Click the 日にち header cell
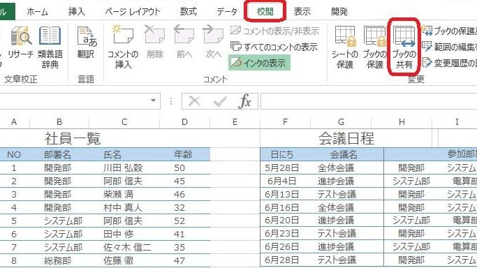The image size is (477, 268). (282, 155)
